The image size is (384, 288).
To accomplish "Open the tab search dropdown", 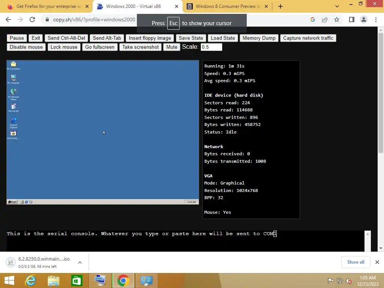I will pos(337,6).
